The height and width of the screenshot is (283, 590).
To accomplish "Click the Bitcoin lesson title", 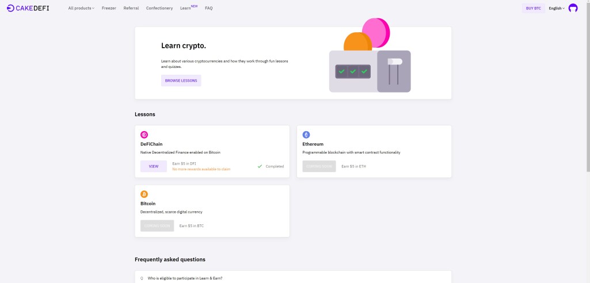I will click(x=148, y=203).
